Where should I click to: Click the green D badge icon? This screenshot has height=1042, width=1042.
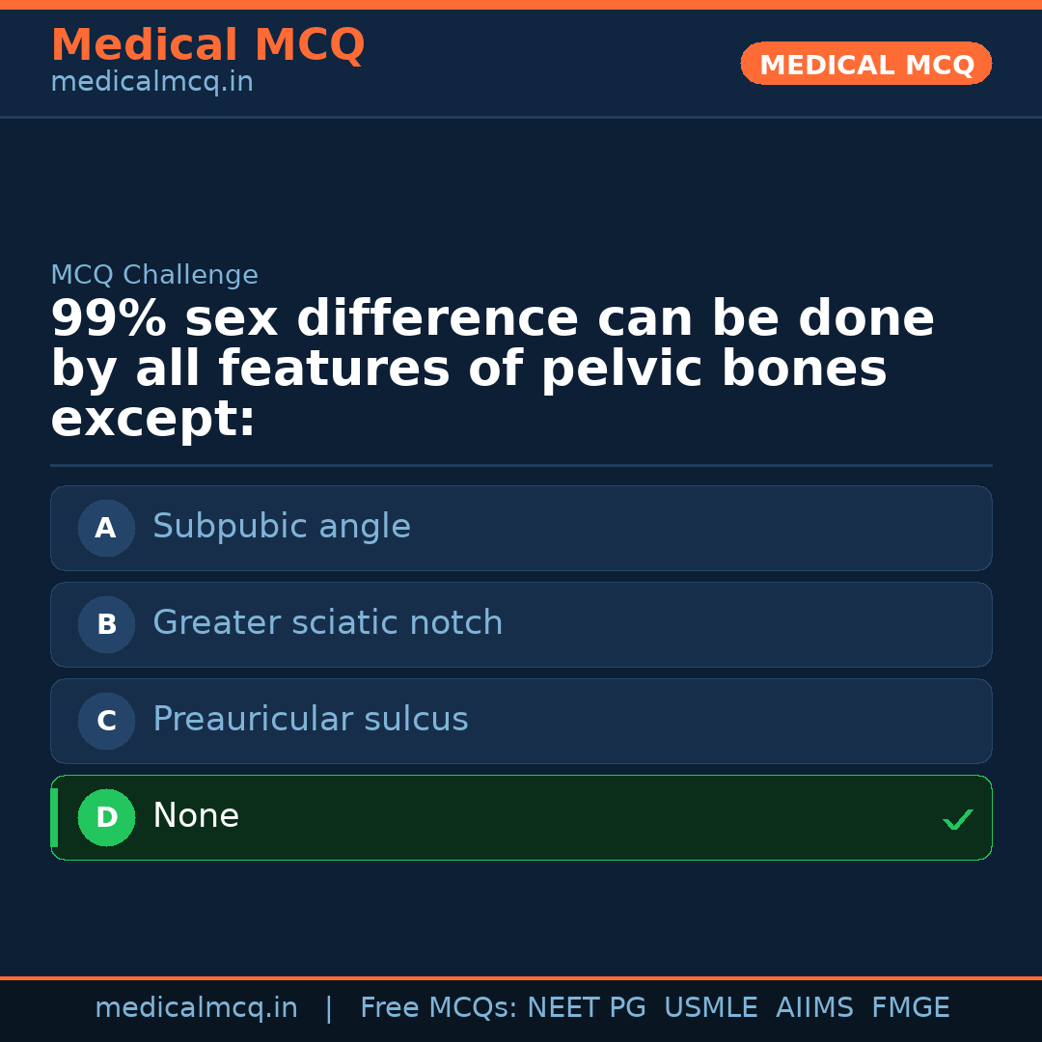[106, 817]
